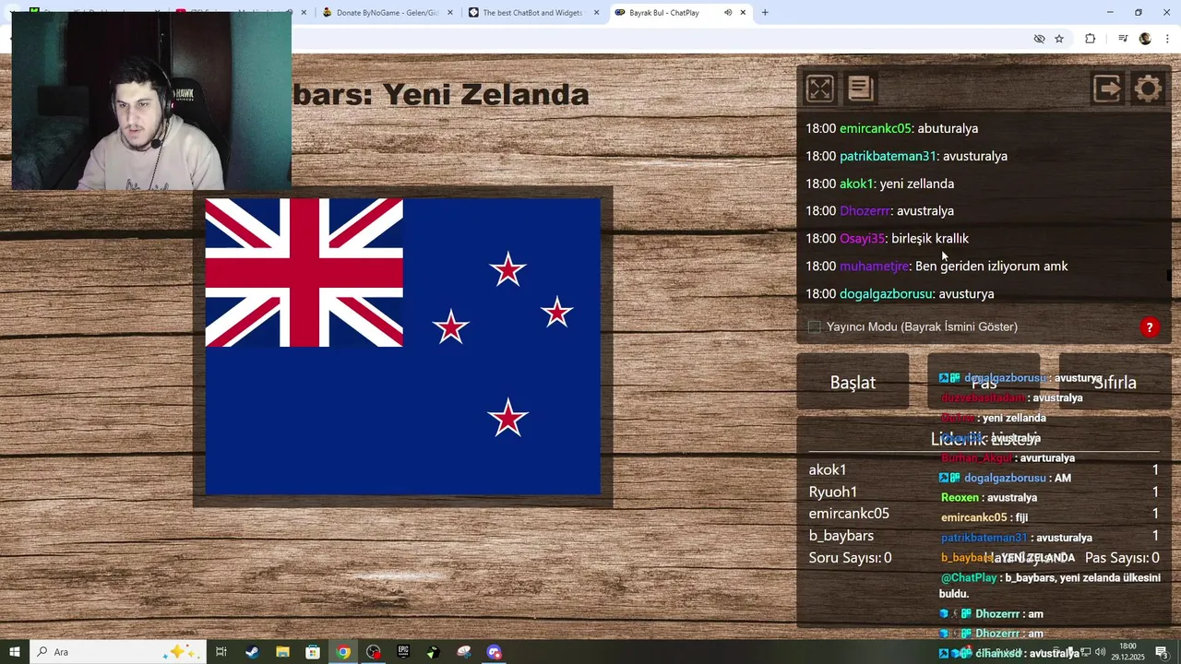1181x664 pixels.
Task: Click chat message 'dogalgazborusu: avusturya' in ChatPlay panel
Action: [900, 294]
